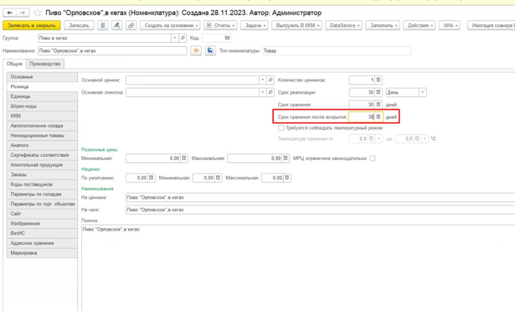515x311 pixels.
Task: Open the Wiki menu button
Action: click(449, 25)
